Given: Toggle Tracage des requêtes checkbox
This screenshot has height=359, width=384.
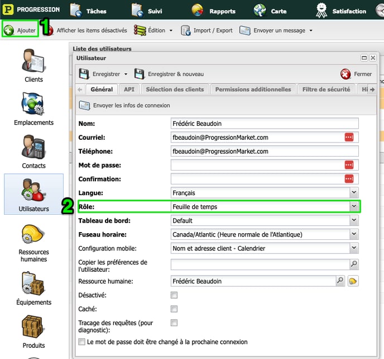Looking at the screenshot, I should pyautogui.click(x=174, y=323).
